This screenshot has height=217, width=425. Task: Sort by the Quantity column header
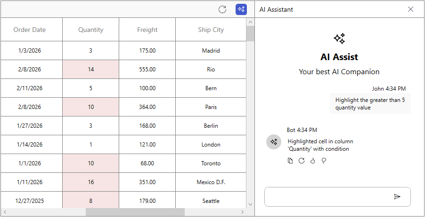pos(91,30)
